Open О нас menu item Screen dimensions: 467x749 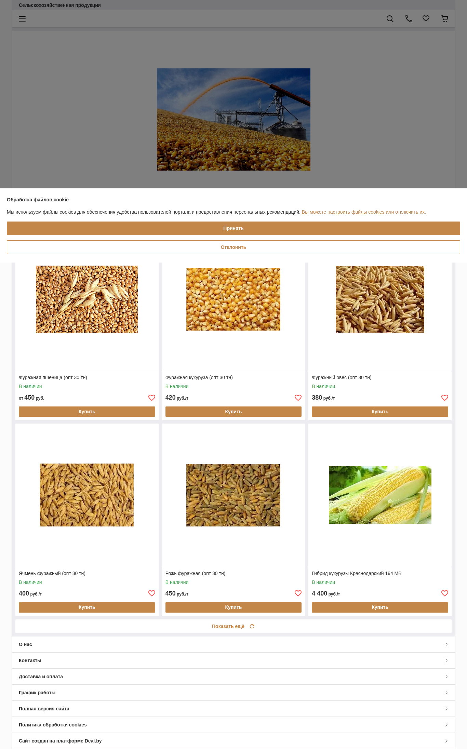point(233,644)
